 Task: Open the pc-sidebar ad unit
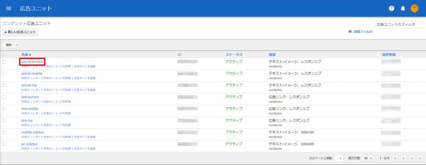coord(30,144)
